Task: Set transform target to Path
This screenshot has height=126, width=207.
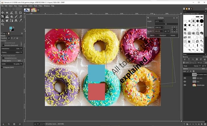Action: coord(15,38)
